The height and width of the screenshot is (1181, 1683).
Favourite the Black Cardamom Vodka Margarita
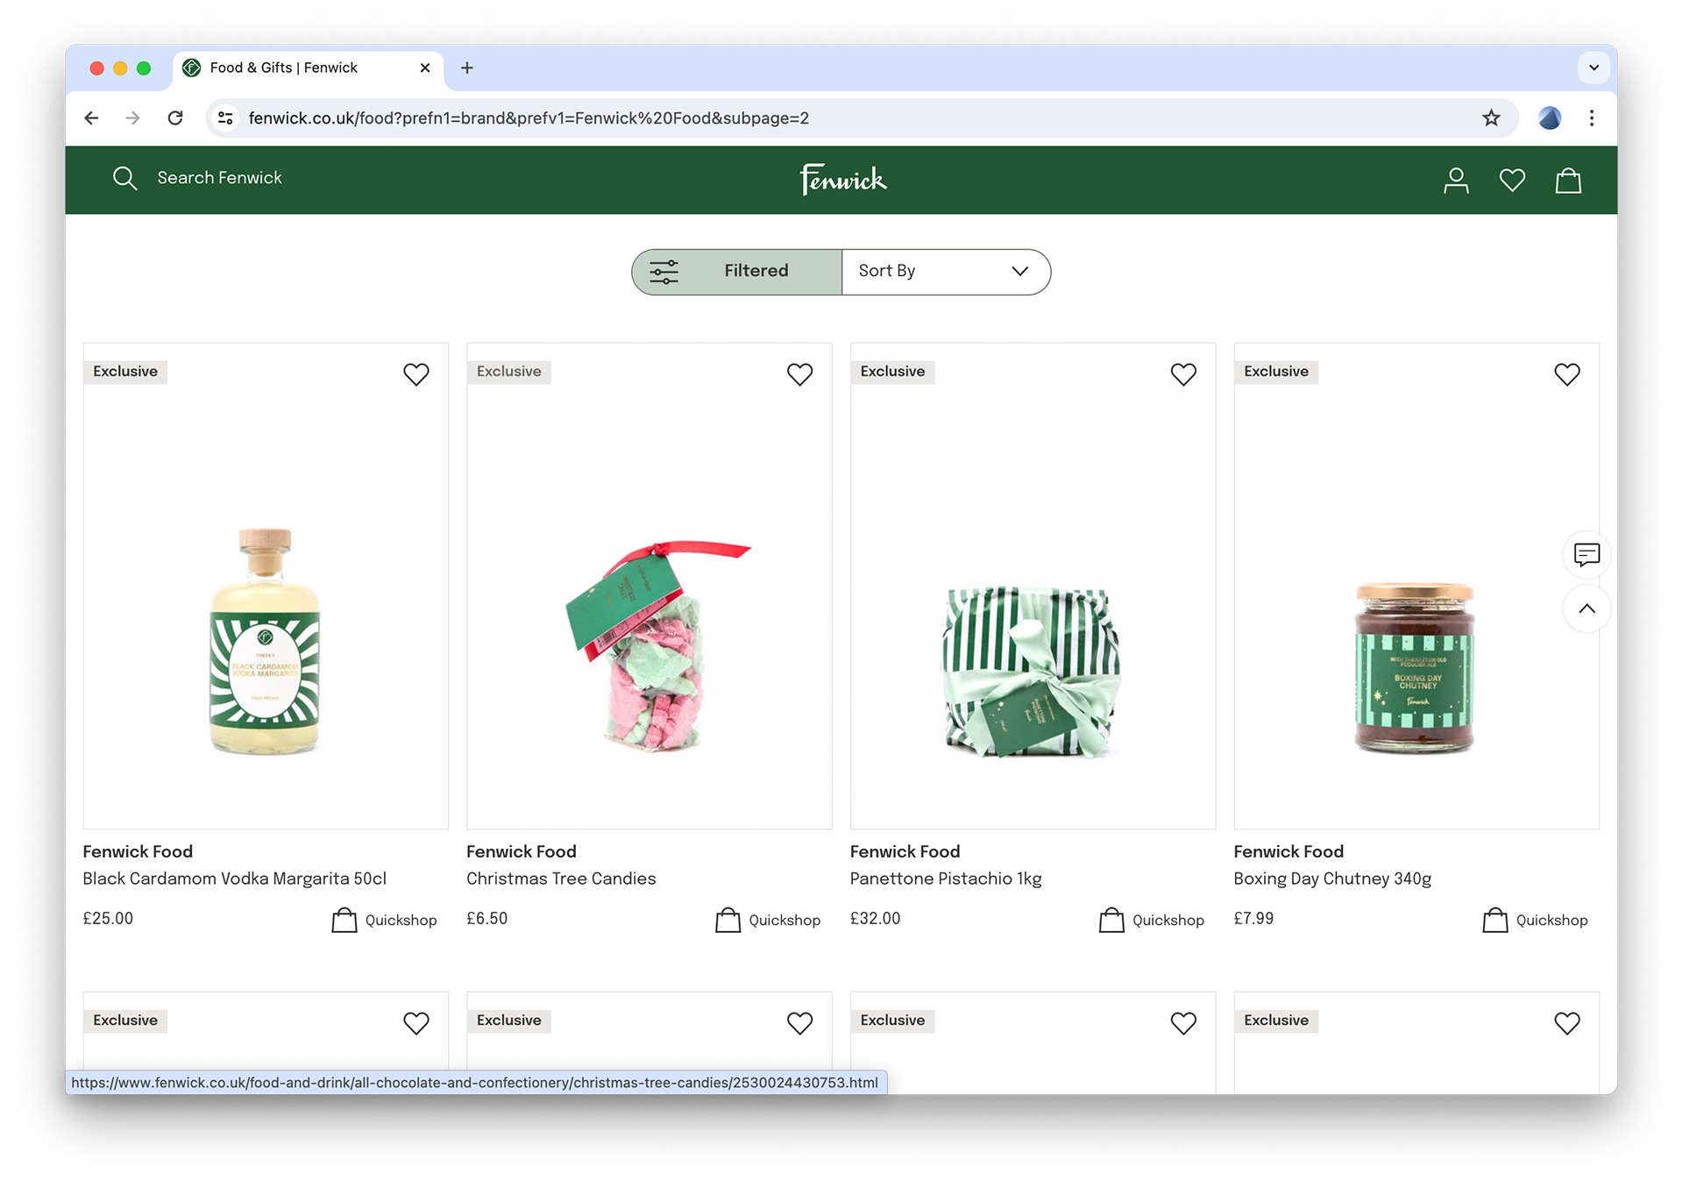[416, 374]
